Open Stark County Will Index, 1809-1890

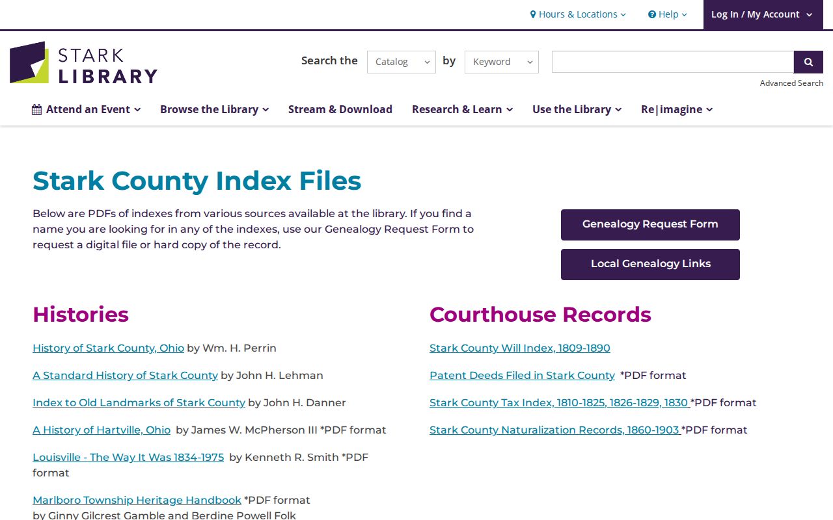520,348
